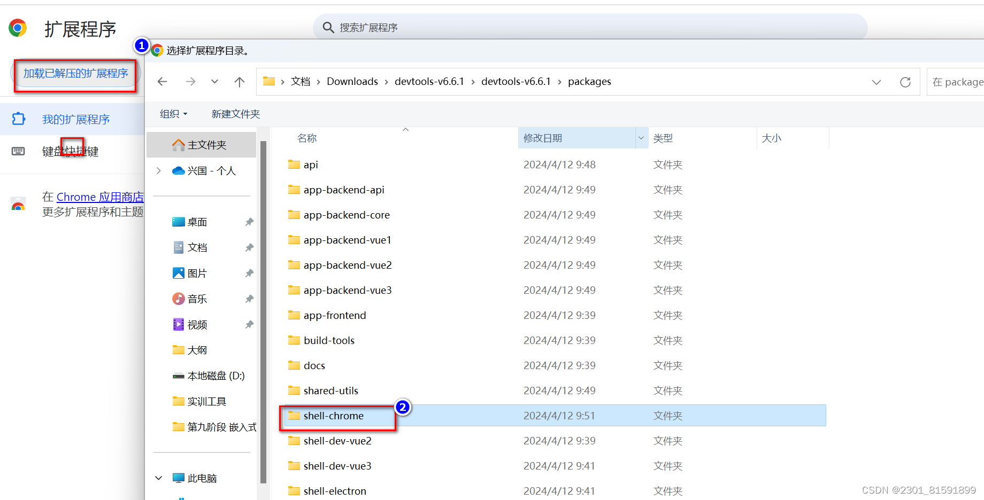Click the magnifier icon in the extension search bar
Viewport: 984px width, 500px height.
[328, 27]
